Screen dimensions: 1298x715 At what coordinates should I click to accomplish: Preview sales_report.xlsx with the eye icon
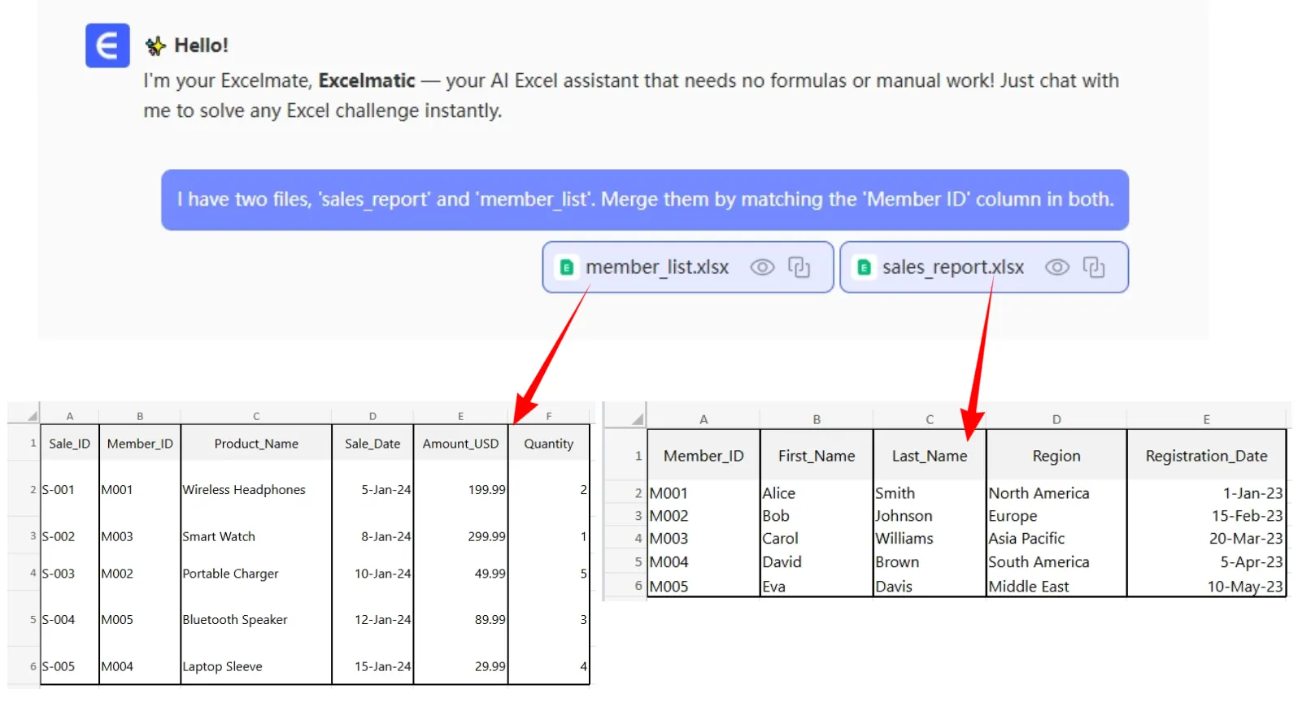pos(1056,267)
